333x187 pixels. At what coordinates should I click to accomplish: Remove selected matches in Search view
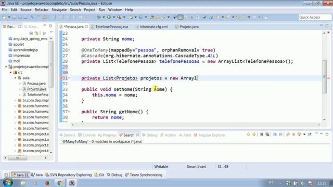click(262, 135)
